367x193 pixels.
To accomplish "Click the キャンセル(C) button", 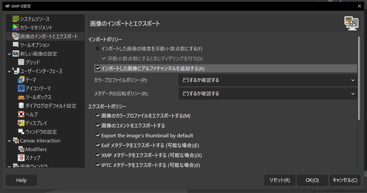I will (x=345, y=180).
